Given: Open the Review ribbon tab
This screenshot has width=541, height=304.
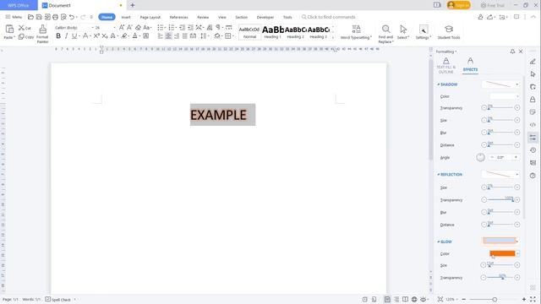Looking at the screenshot, I should click(x=203, y=17).
